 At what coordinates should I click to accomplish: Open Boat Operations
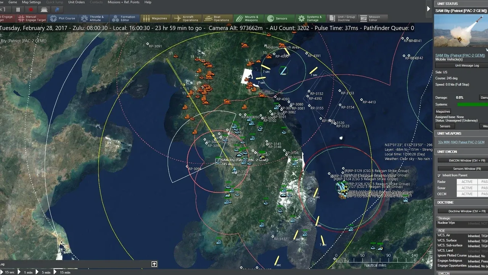click(217, 18)
